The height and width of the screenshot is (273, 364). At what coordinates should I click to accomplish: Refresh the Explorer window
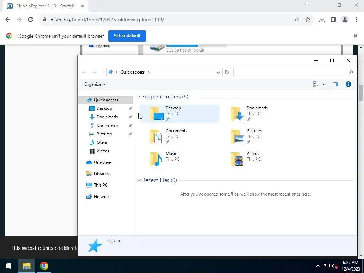[227, 73]
